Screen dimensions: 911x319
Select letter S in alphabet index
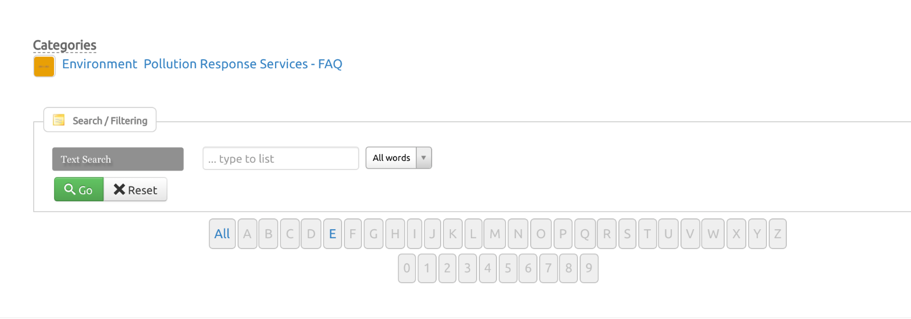[627, 234]
